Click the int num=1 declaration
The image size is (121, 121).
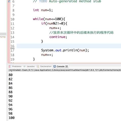point(43,10)
